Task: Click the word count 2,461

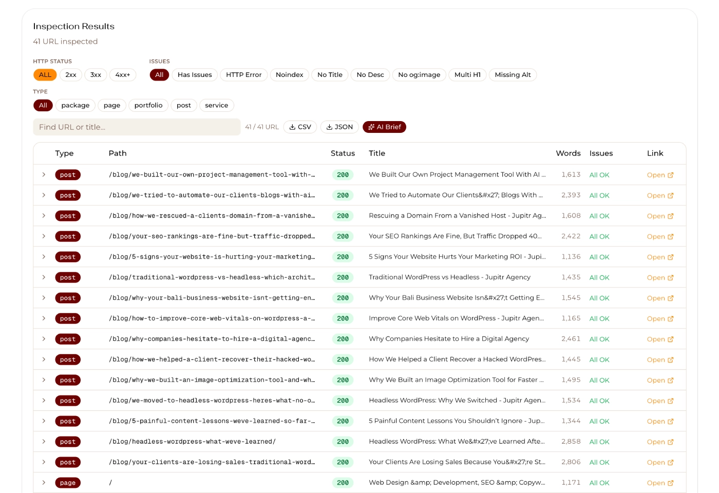Action: pos(571,339)
